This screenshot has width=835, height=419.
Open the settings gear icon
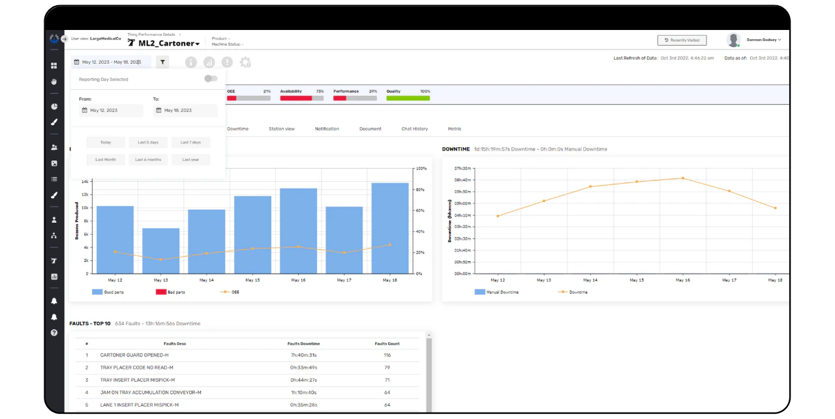pos(245,62)
